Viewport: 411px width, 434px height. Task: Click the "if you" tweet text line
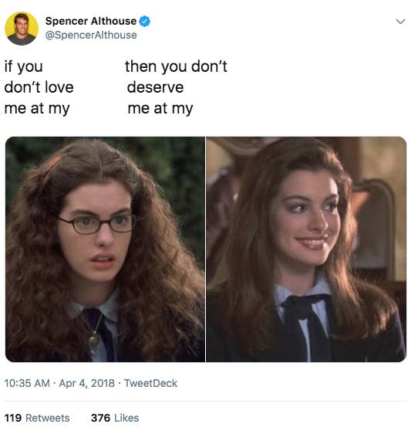pyautogui.click(x=24, y=66)
